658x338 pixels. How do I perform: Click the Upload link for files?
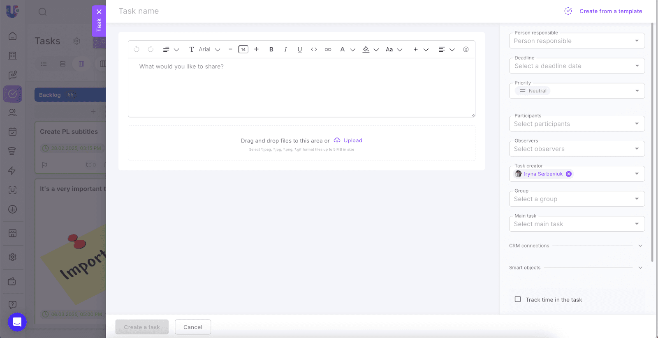click(352, 140)
